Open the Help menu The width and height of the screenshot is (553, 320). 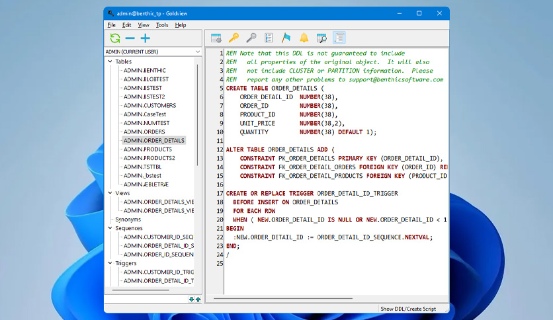(x=181, y=25)
